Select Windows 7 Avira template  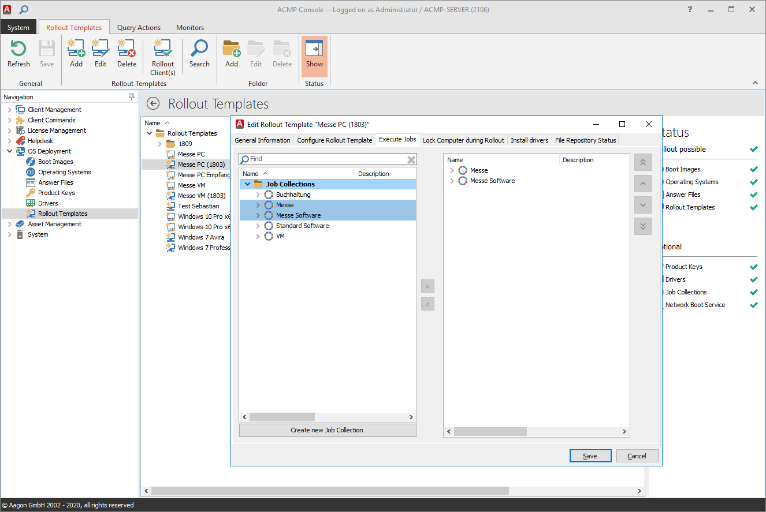(x=201, y=237)
